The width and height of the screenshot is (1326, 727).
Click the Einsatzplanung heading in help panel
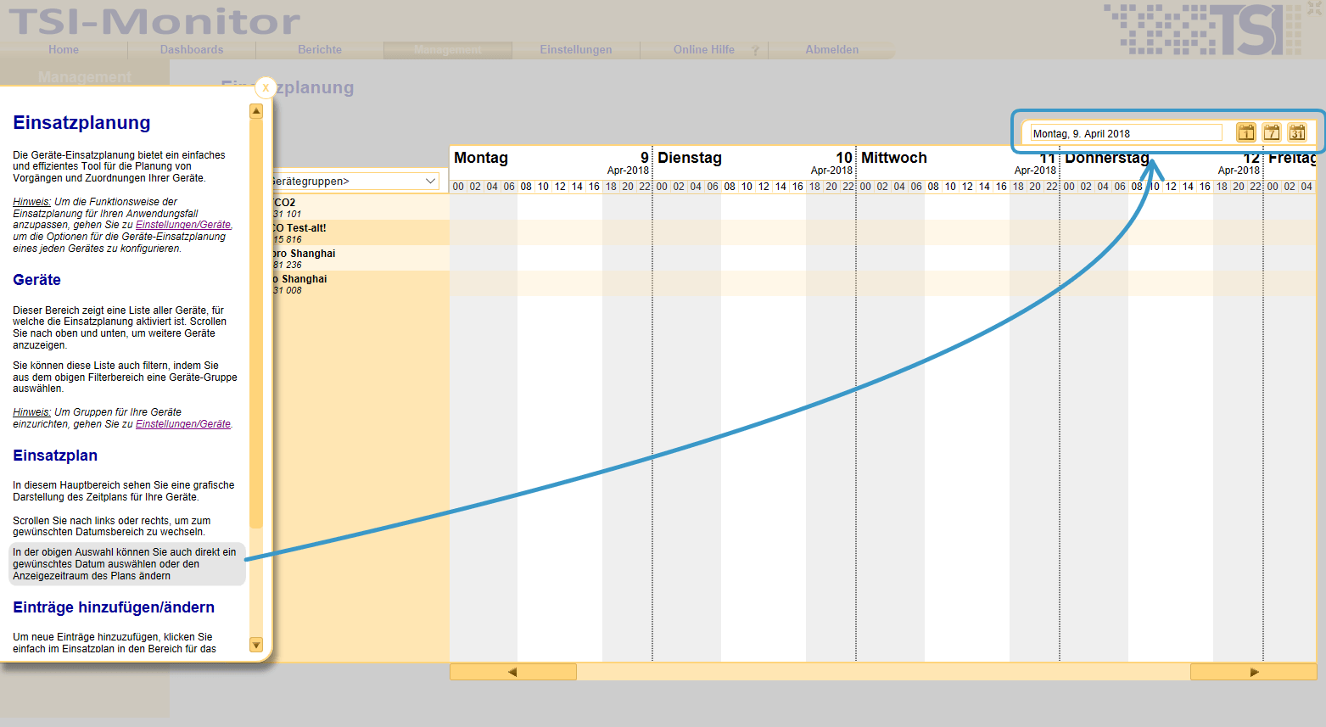[x=81, y=123]
